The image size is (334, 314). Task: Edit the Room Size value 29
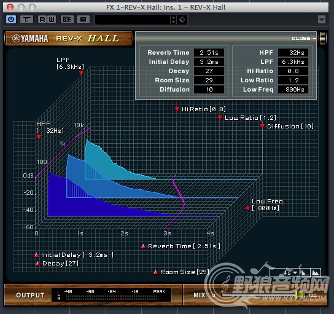click(209, 80)
